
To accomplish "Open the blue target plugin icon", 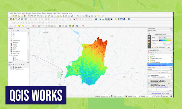I will [x=77, y=26].
